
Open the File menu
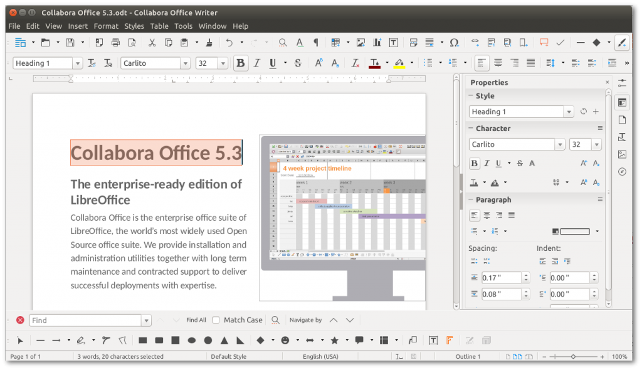pos(14,26)
